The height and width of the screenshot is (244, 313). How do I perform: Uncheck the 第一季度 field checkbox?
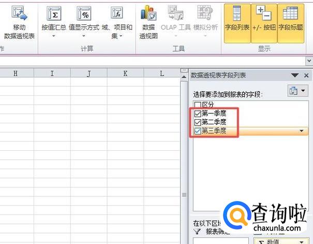[x=198, y=113]
